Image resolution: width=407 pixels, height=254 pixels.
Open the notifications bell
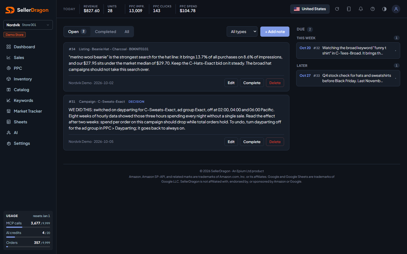coord(361,9)
